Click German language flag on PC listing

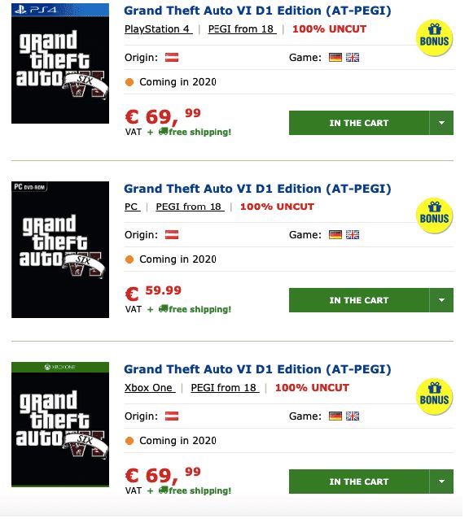pyautogui.click(x=335, y=235)
